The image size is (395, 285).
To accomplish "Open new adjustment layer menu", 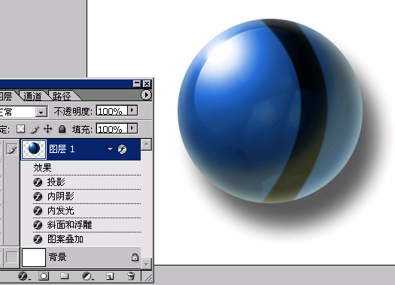I will (87, 276).
